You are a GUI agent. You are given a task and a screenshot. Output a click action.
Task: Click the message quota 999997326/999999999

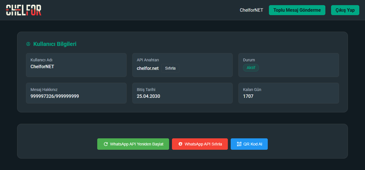(55, 96)
